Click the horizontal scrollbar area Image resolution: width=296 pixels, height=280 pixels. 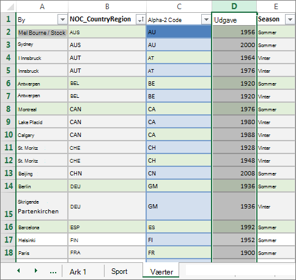pos(240,271)
